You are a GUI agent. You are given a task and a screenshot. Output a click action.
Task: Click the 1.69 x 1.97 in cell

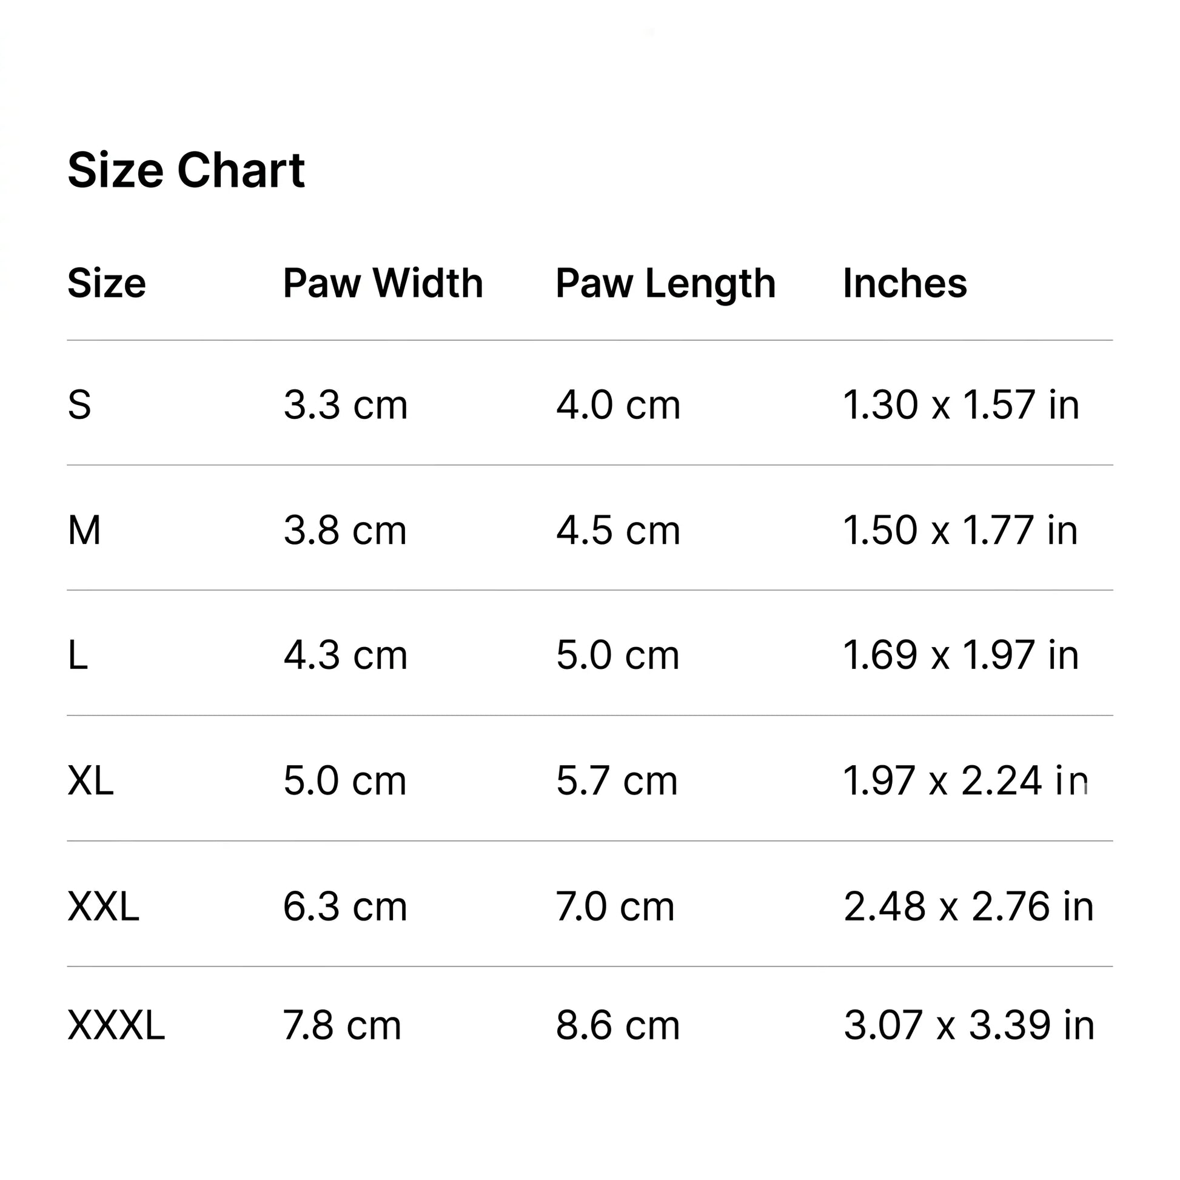960,655
